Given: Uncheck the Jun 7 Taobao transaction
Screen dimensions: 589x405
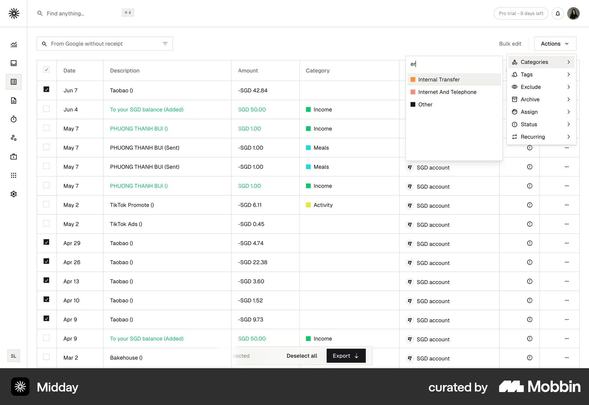Looking at the screenshot, I should pos(46,89).
